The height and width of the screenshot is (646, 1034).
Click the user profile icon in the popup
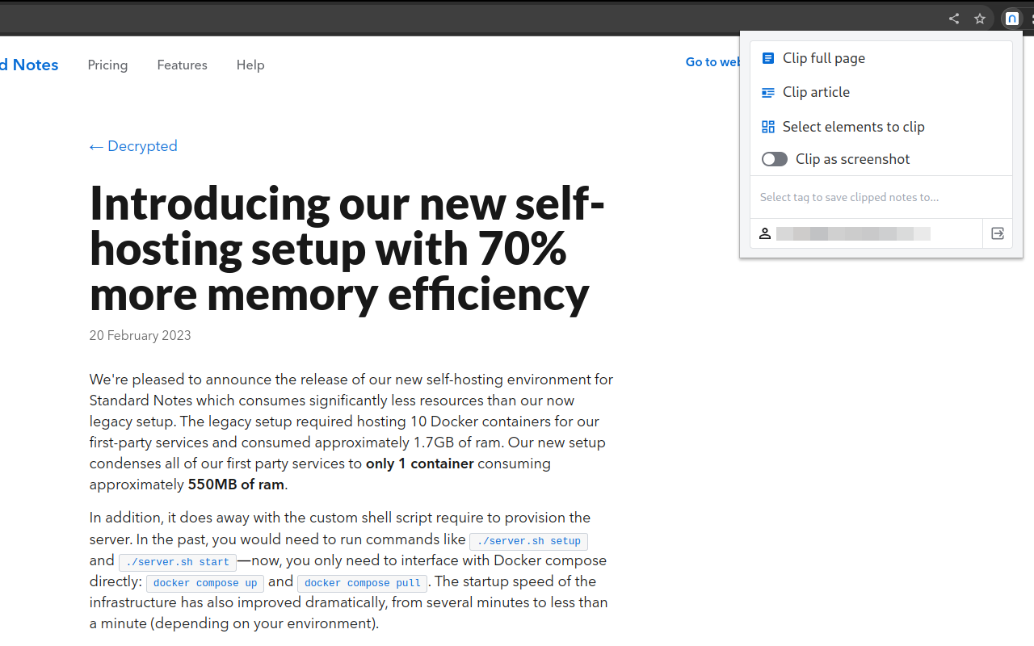(x=765, y=233)
